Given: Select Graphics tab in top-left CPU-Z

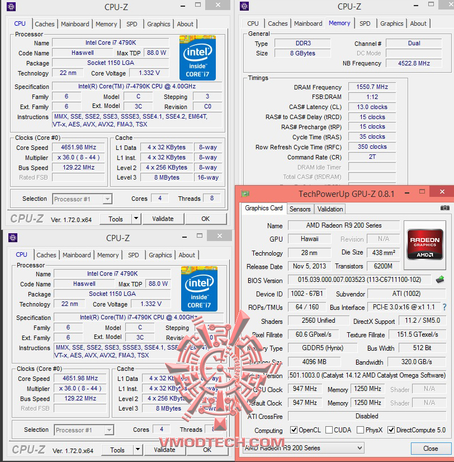Looking at the screenshot, I should click(x=158, y=24).
